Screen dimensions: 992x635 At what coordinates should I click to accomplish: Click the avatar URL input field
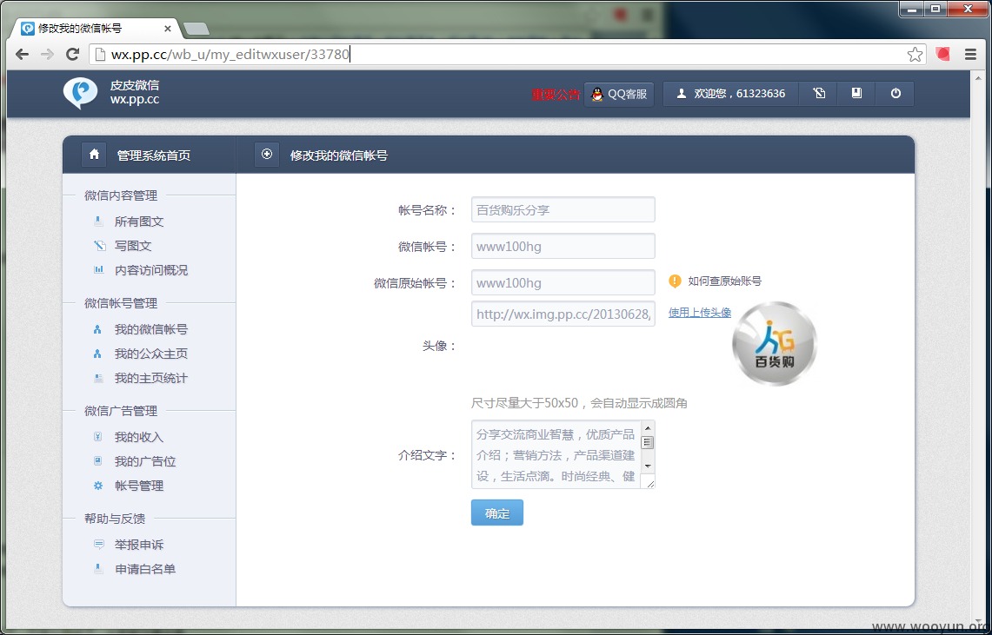tap(563, 314)
